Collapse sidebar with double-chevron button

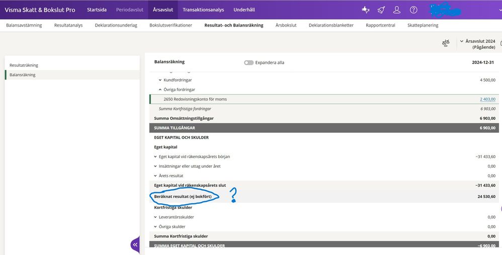[135, 244]
